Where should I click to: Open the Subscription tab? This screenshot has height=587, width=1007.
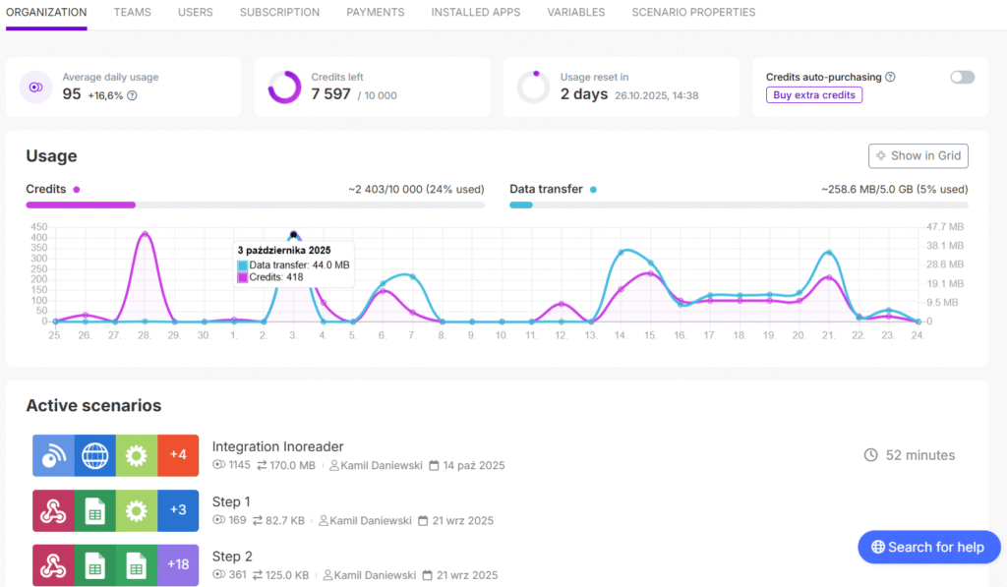point(279,12)
